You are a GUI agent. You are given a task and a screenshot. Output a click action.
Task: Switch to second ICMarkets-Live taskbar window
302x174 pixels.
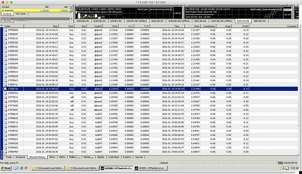click(x=151, y=168)
